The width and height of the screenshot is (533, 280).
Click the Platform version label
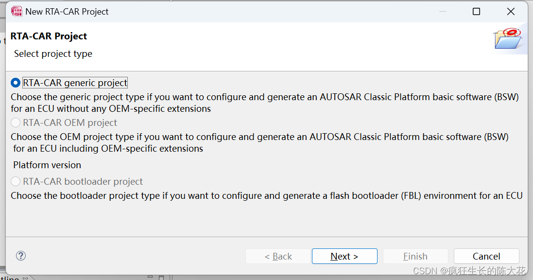(x=47, y=165)
